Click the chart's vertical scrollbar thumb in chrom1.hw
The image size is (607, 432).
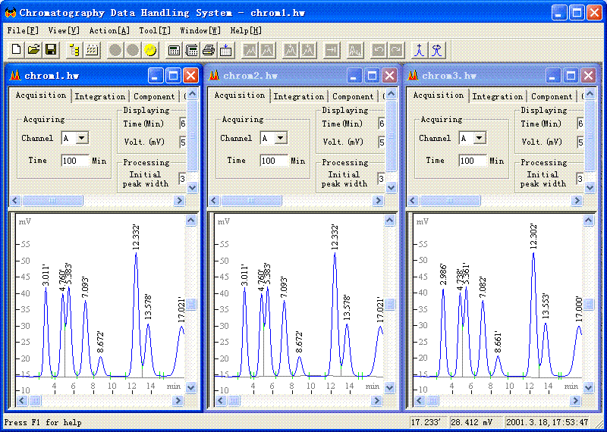191,304
